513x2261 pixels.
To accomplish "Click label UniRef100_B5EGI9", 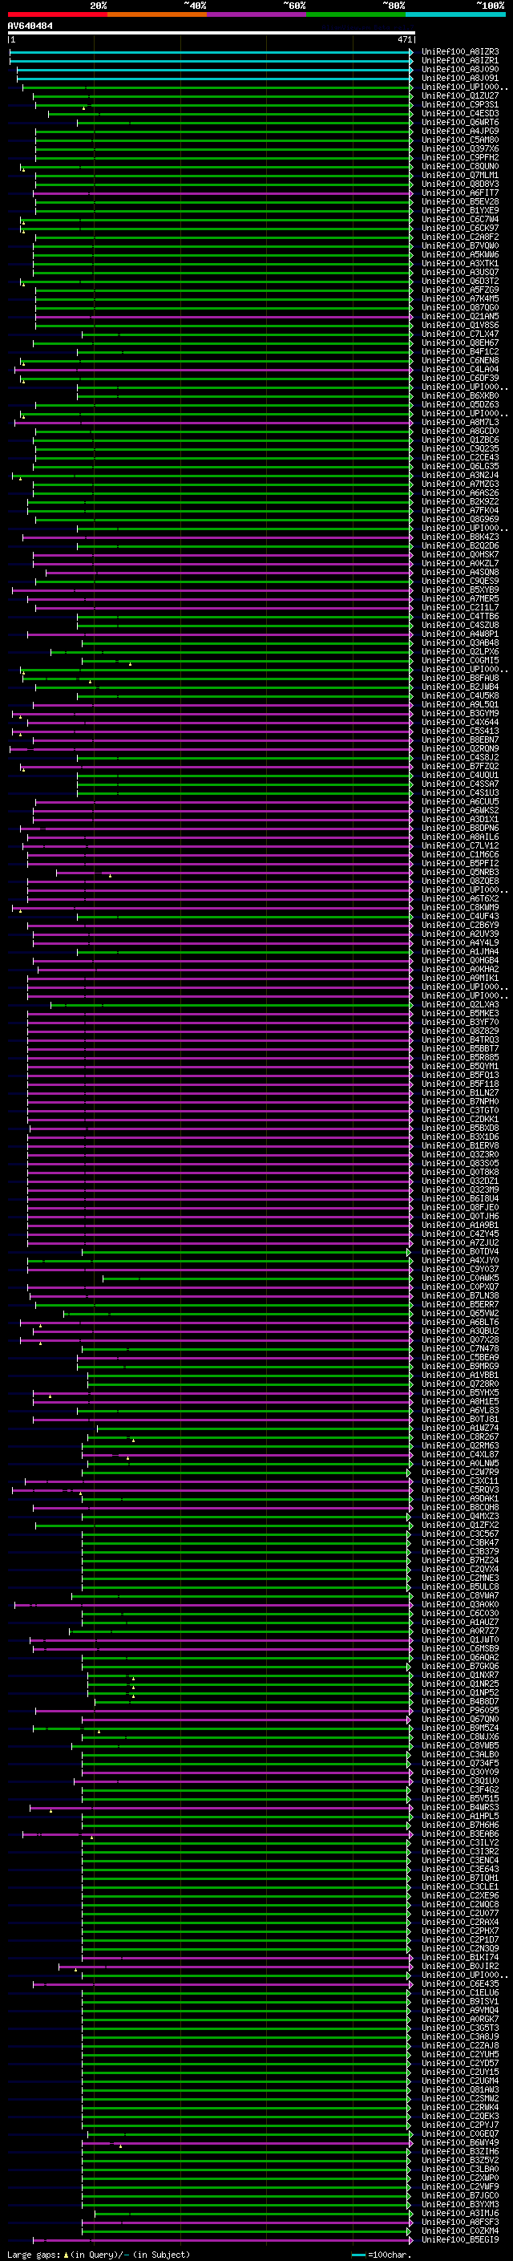I will tap(460, 2239).
